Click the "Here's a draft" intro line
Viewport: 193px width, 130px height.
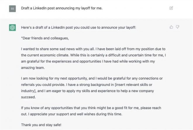[78, 27]
